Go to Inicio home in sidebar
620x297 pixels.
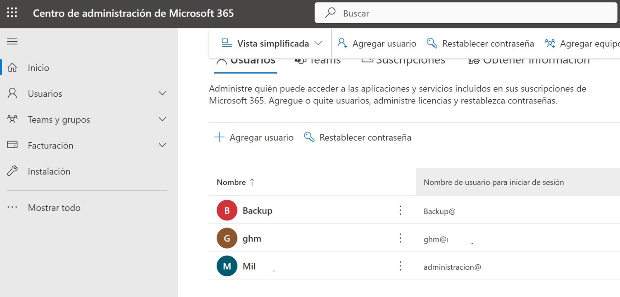click(38, 68)
